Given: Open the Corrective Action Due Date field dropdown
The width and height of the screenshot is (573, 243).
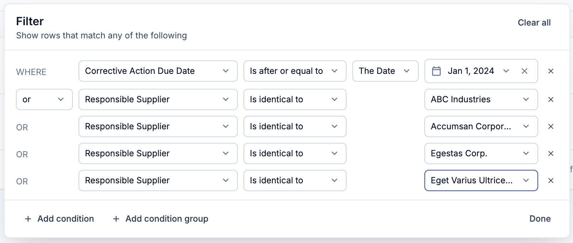Looking at the screenshot, I should (158, 71).
